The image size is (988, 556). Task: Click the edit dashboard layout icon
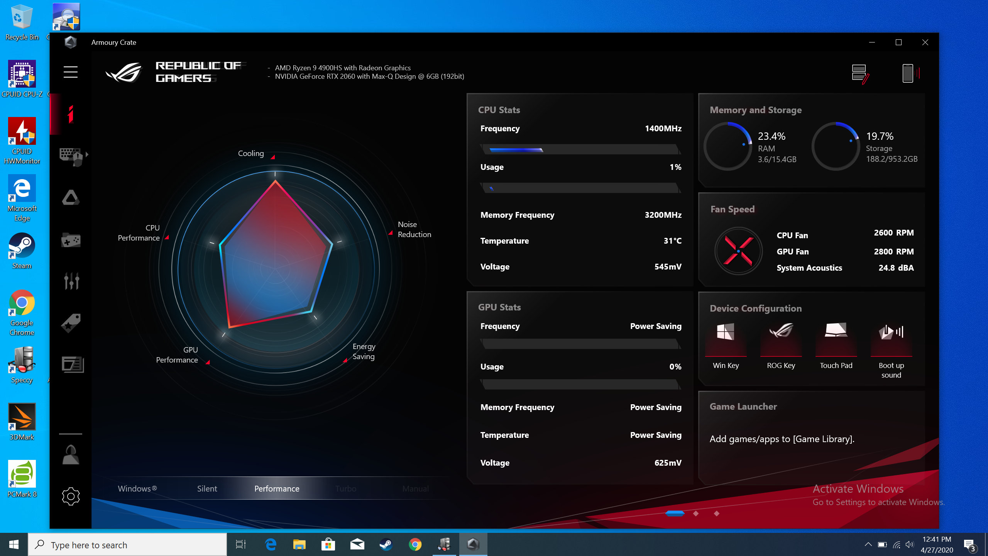[x=860, y=73]
